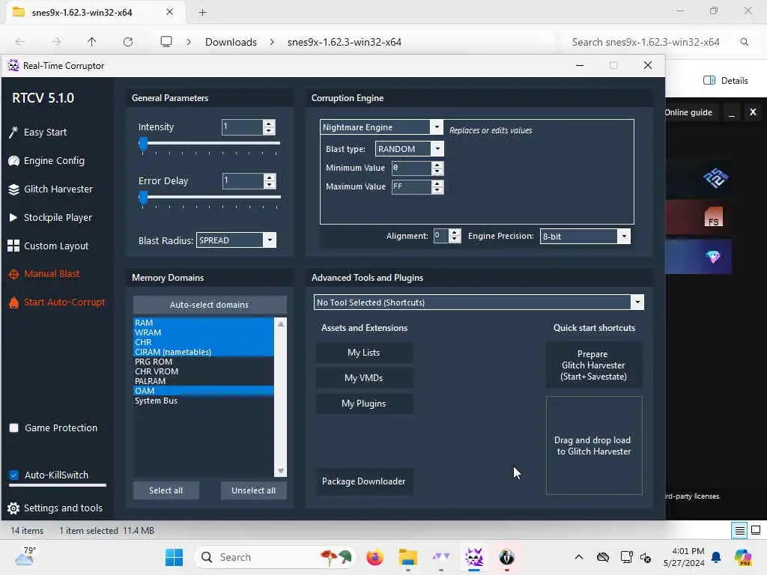Image resolution: width=767 pixels, height=575 pixels.
Task: Open Nightmare Engine dropdown
Action: 437,127
